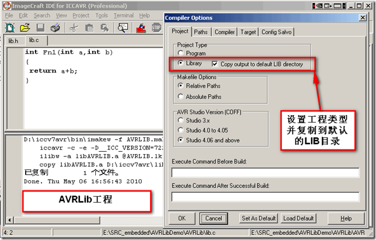Click the left scroll arrow in output pane

click(x=9, y=220)
